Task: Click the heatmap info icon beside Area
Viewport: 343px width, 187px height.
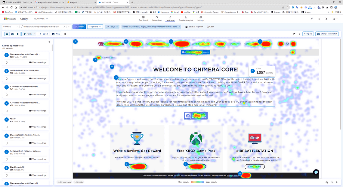Action: click(x=65, y=34)
